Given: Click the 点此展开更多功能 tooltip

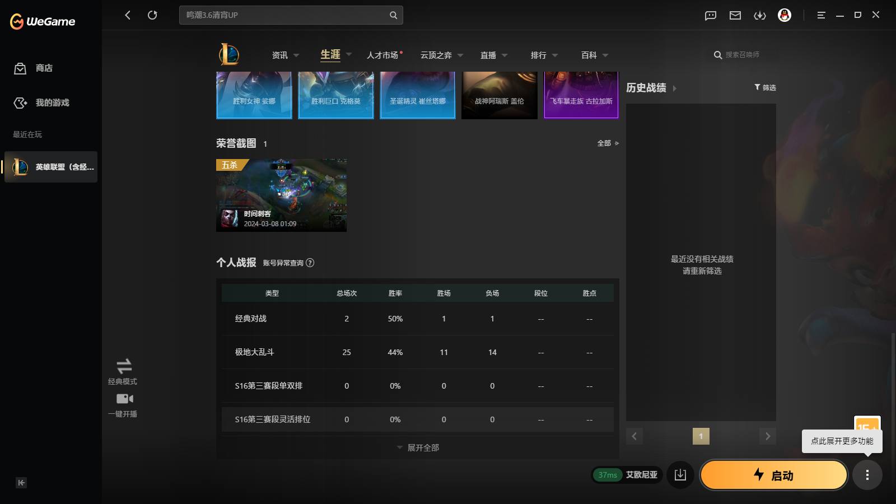Looking at the screenshot, I should (x=842, y=441).
